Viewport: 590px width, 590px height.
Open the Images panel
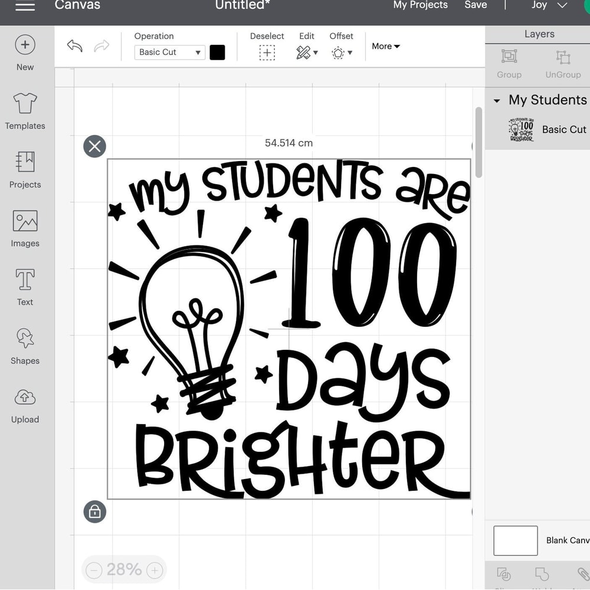tap(25, 228)
